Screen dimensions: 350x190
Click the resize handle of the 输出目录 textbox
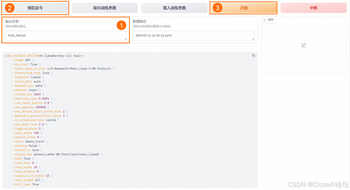point(125,39)
